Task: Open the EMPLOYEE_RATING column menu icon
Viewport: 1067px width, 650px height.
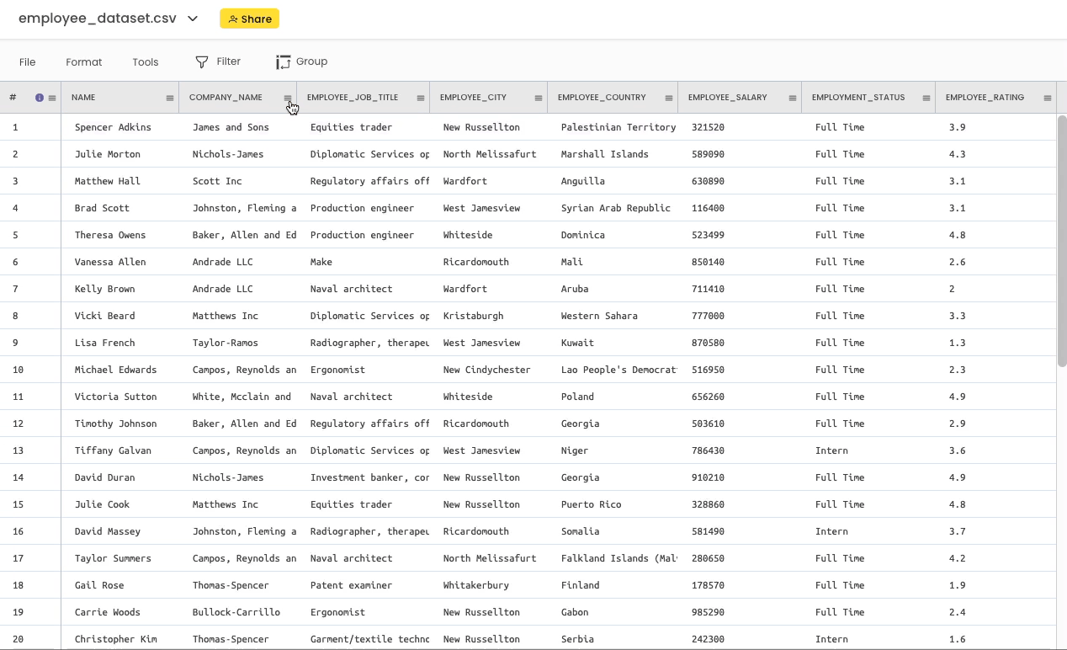Action: (x=1048, y=99)
